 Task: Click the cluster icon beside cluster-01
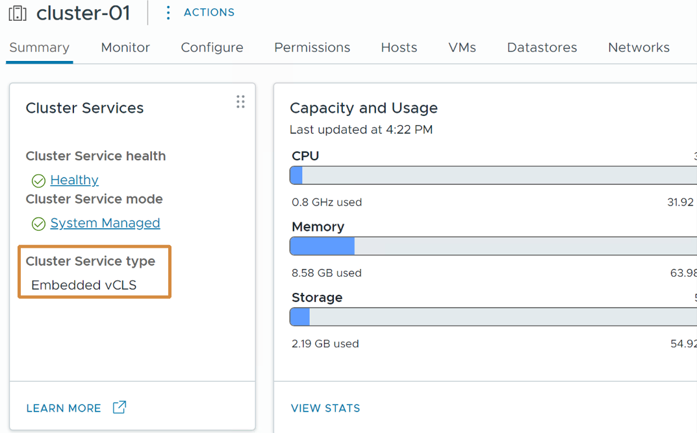[x=18, y=13]
